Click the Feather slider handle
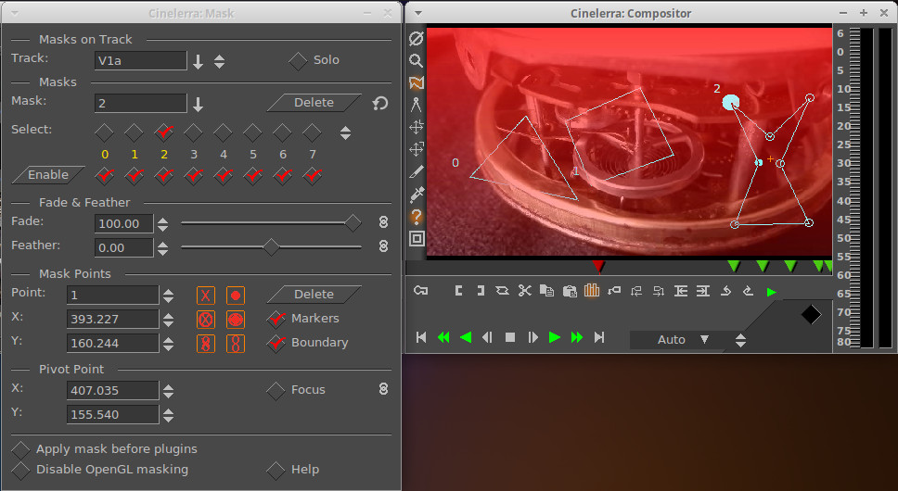This screenshot has width=898, height=491. tap(271, 247)
